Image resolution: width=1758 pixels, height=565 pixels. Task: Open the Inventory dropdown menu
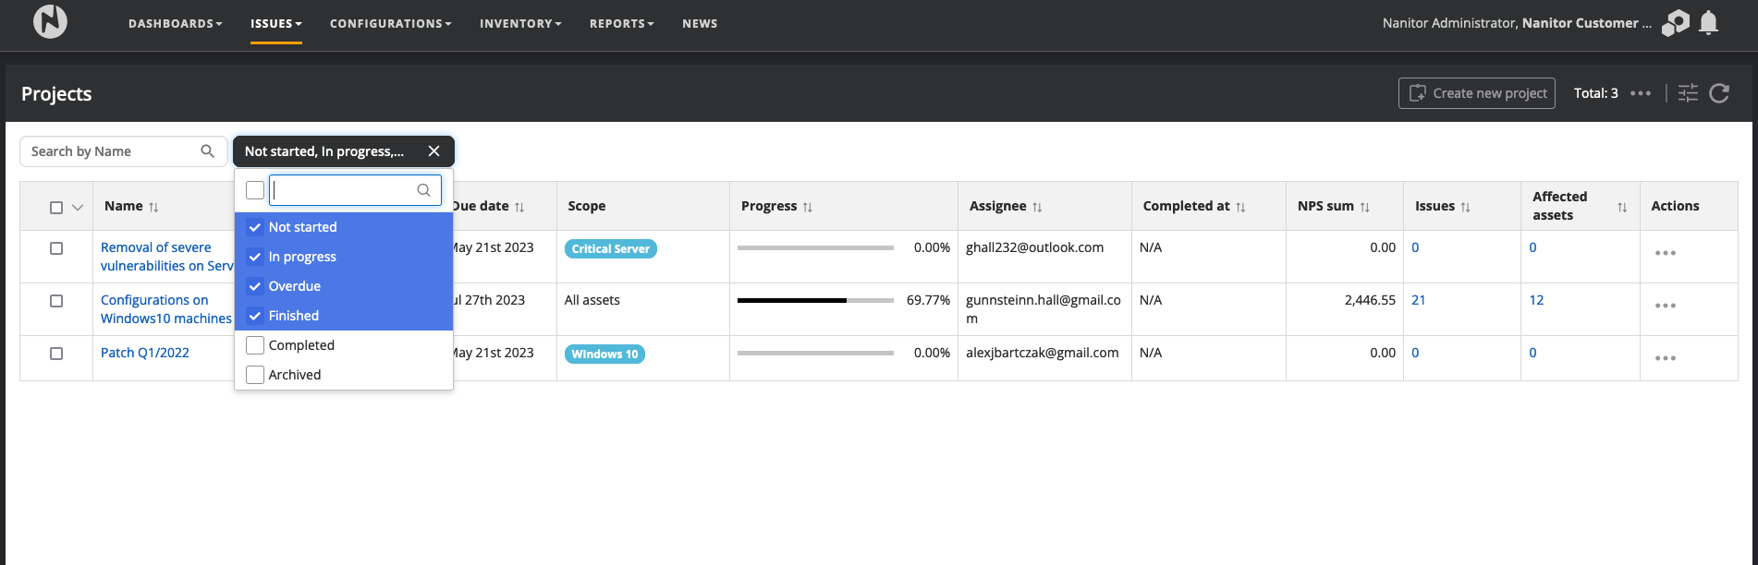tap(520, 23)
